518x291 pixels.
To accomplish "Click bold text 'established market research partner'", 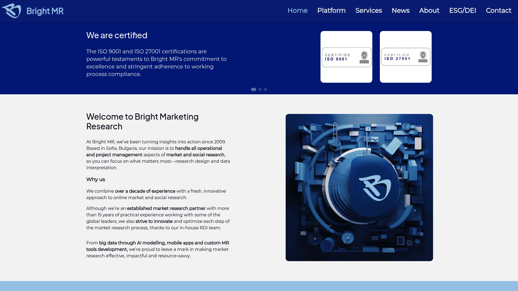I will 166,208.
